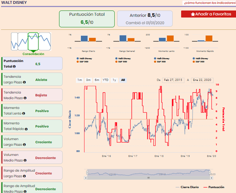
Task: Info icon for Rango de Amplitud Largo Plazo
Action: pyautogui.click(x=24, y=176)
